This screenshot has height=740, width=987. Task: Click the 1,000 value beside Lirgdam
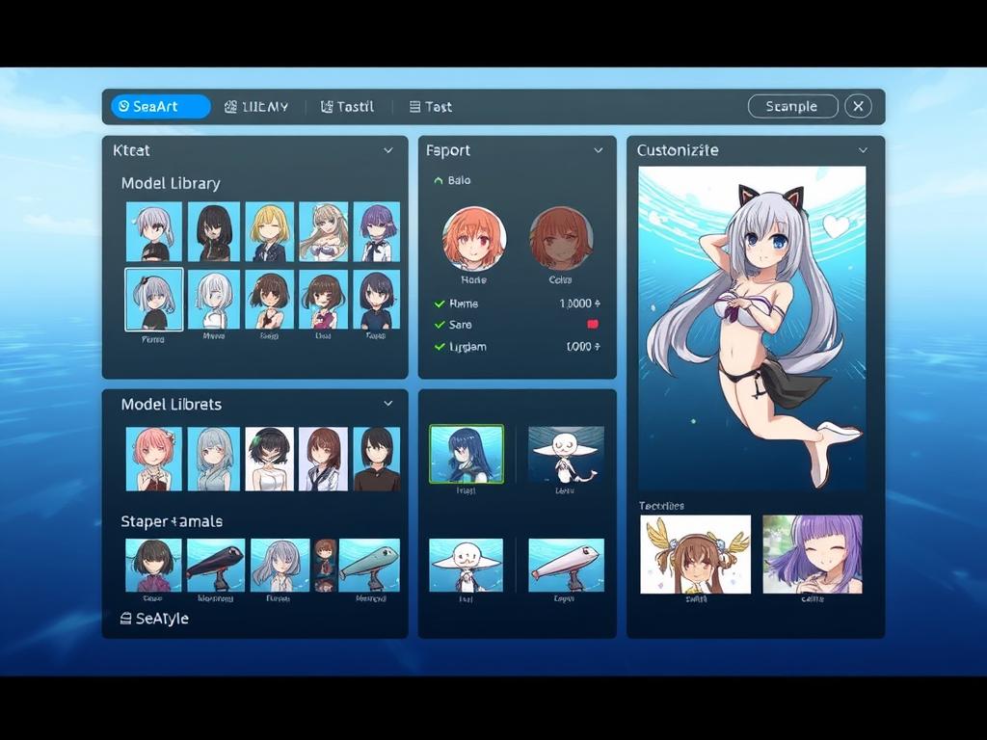pos(583,347)
